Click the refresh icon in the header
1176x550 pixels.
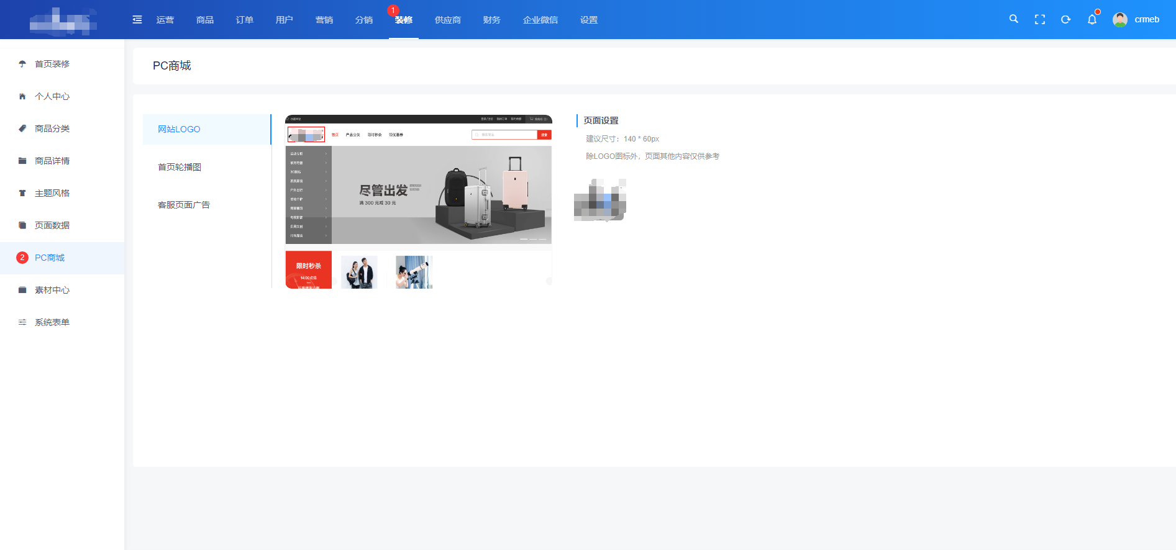pos(1066,20)
